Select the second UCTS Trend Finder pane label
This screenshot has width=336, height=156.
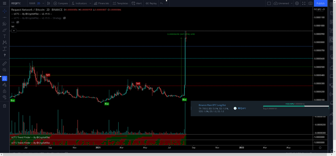[31, 143]
